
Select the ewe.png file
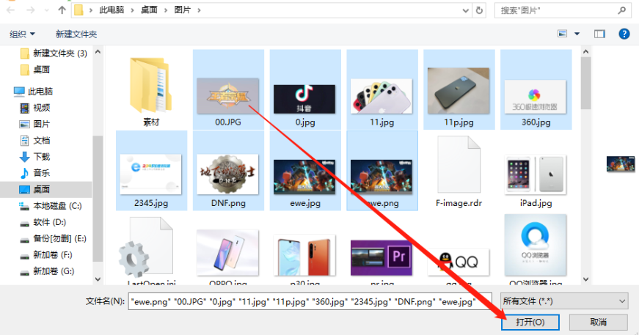coord(381,171)
